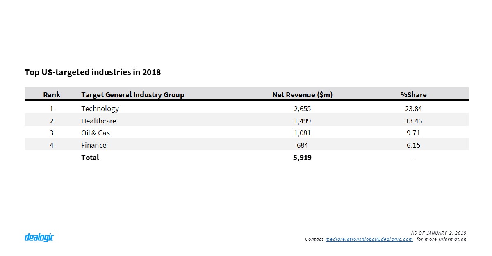Click the 1,081 revenue value

[x=302, y=133]
